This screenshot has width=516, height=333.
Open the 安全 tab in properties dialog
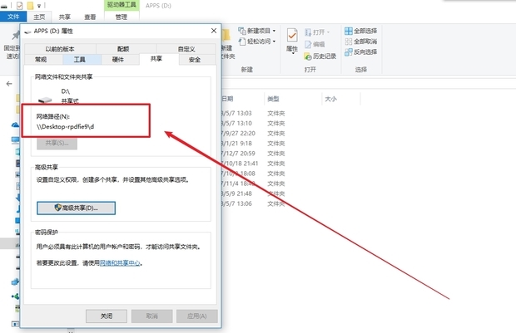point(195,60)
